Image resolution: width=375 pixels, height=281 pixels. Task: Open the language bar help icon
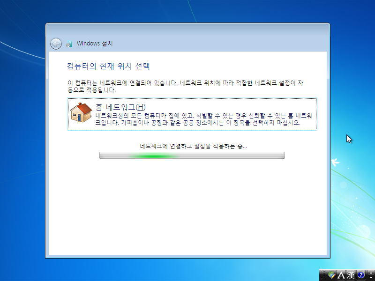(360, 275)
